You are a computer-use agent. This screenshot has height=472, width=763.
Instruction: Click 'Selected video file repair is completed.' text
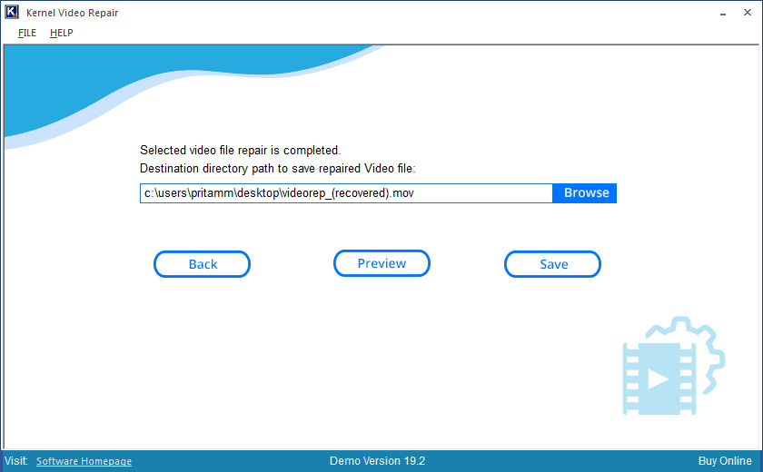click(241, 150)
